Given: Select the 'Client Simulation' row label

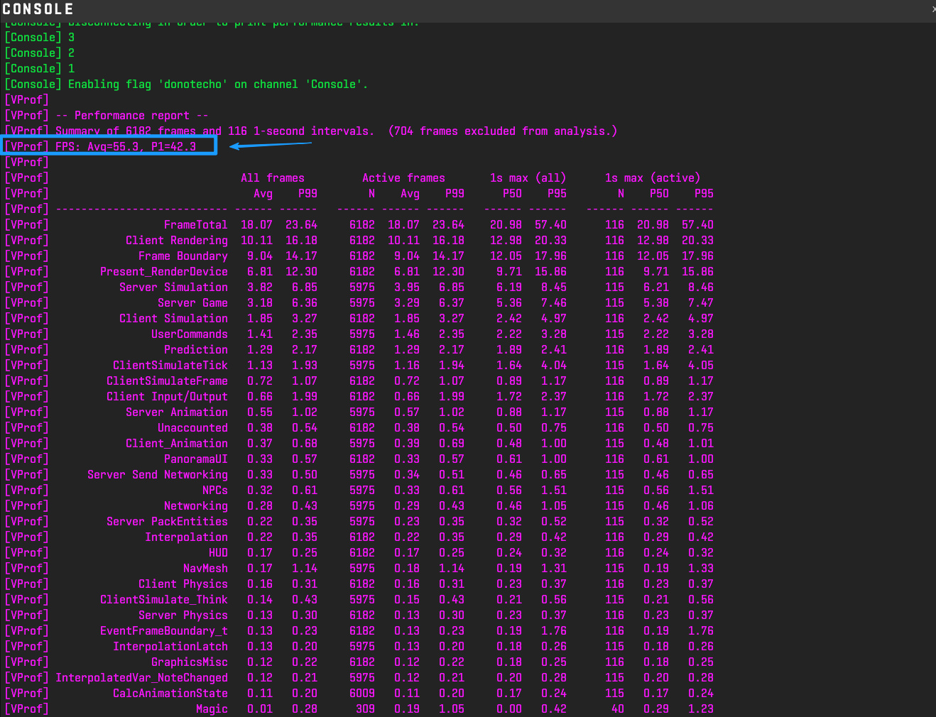Looking at the screenshot, I should (x=173, y=319).
